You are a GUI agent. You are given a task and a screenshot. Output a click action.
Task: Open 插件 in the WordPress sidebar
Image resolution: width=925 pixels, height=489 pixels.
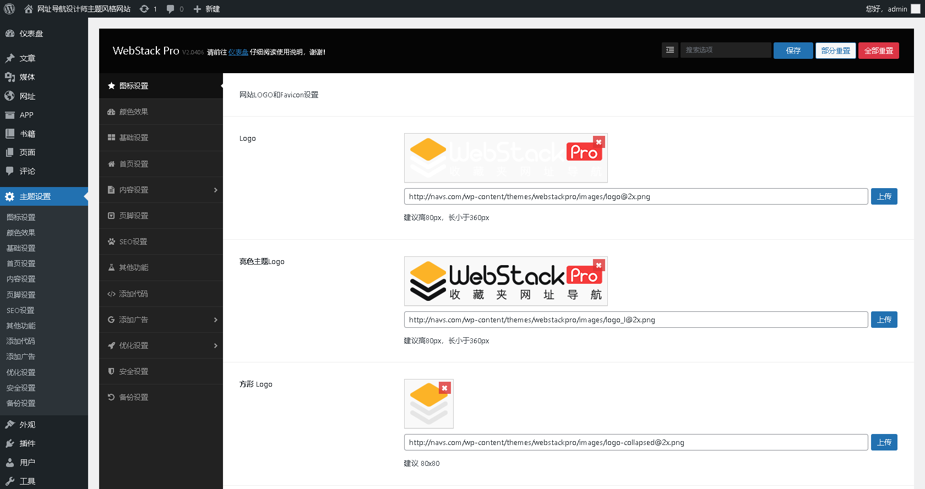28,443
